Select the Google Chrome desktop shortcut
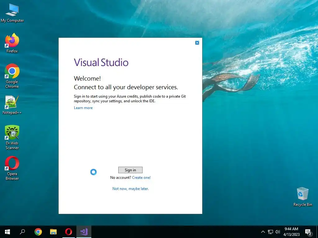Screen dimensions: 318x238 [12, 76]
